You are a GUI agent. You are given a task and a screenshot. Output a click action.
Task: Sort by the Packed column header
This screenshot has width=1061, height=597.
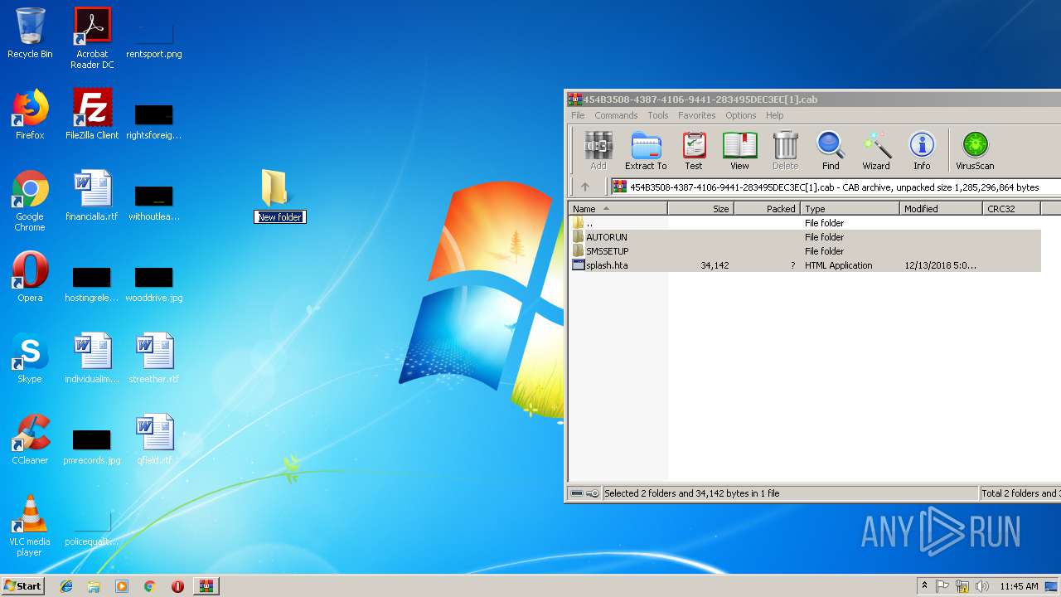pyautogui.click(x=768, y=209)
